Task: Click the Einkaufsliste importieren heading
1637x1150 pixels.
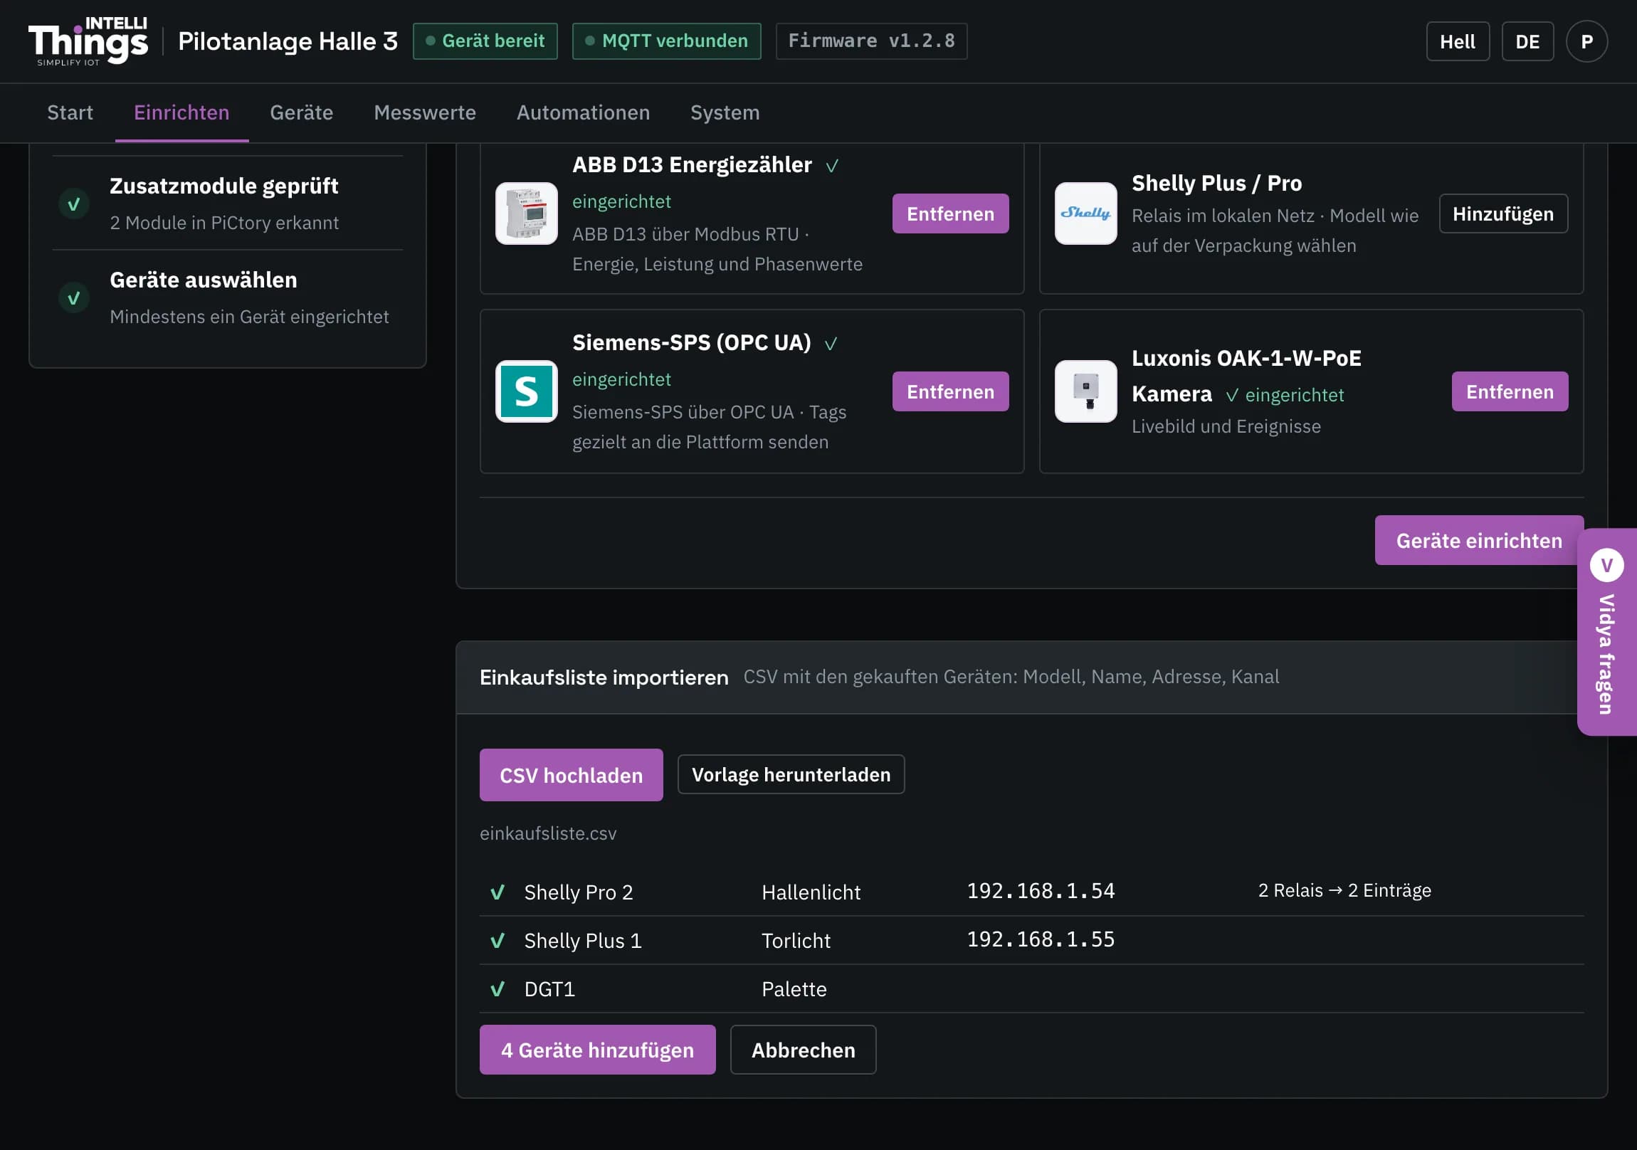Action: [604, 677]
